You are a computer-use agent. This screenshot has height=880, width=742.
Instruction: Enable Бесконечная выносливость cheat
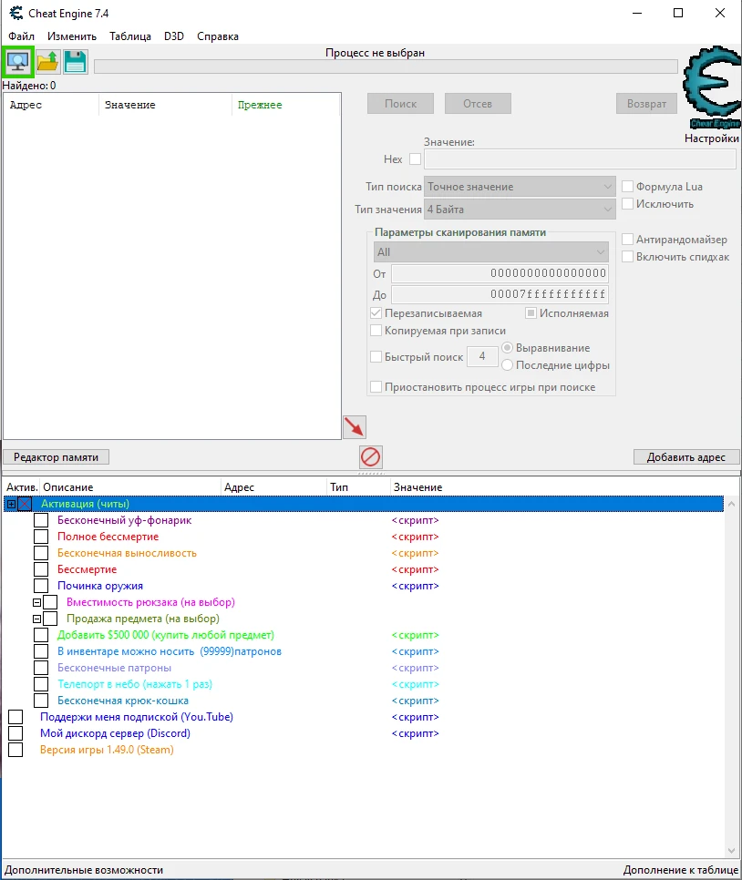click(41, 553)
